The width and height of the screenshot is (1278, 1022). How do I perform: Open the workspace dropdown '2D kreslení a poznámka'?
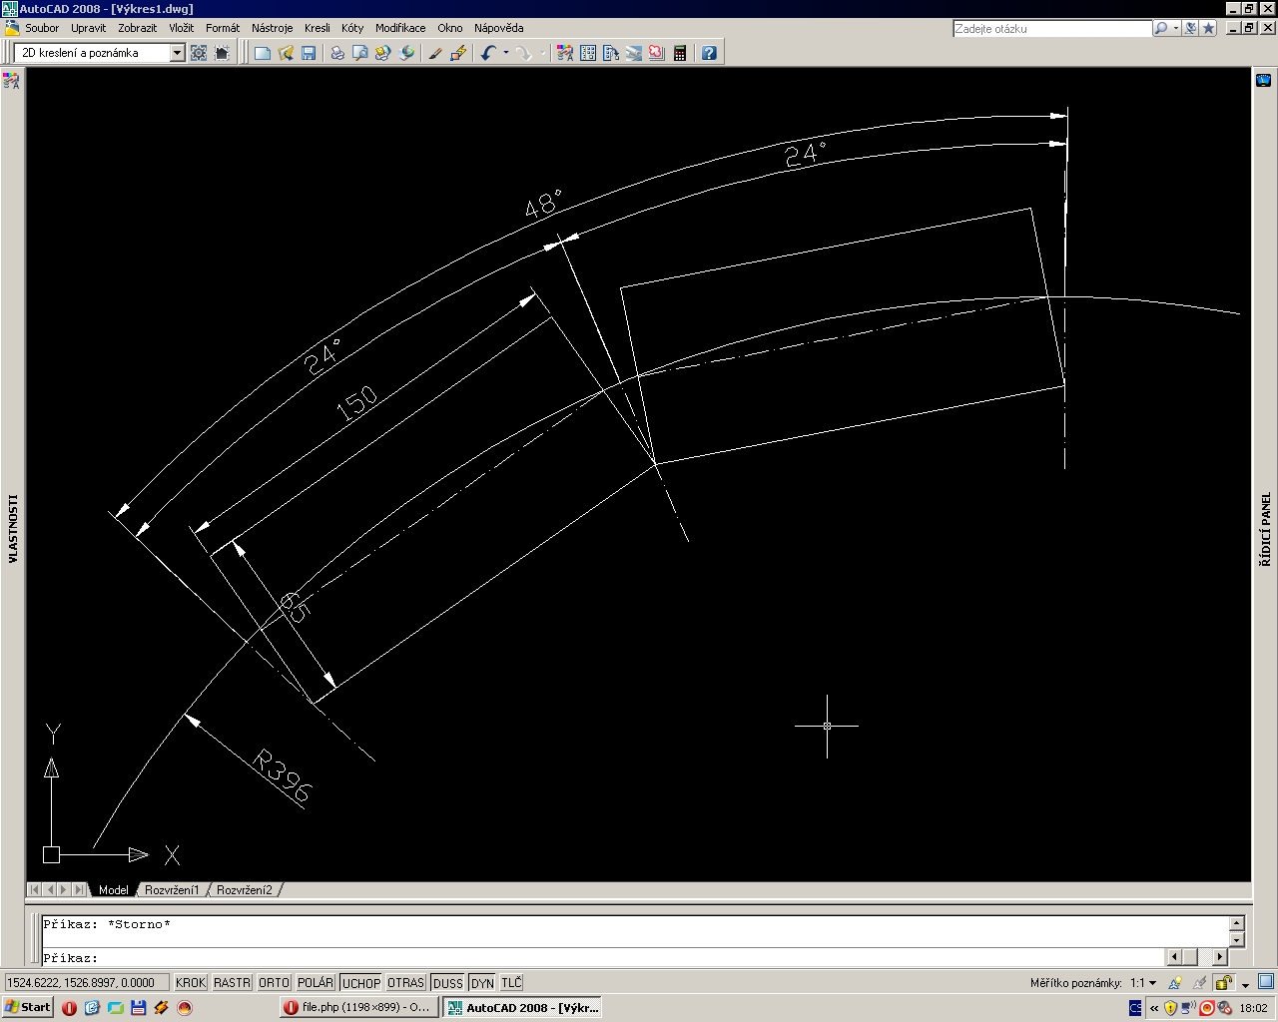100,53
